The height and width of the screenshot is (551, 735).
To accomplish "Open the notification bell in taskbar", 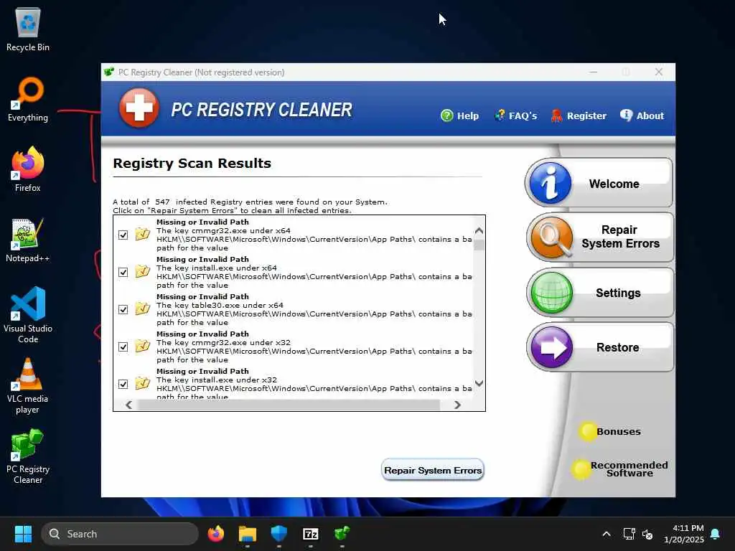I will [716, 534].
